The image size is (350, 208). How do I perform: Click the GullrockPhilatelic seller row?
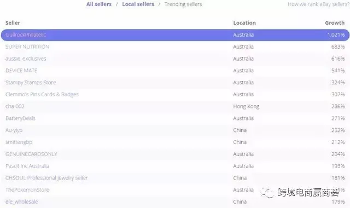tap(175, 35)
